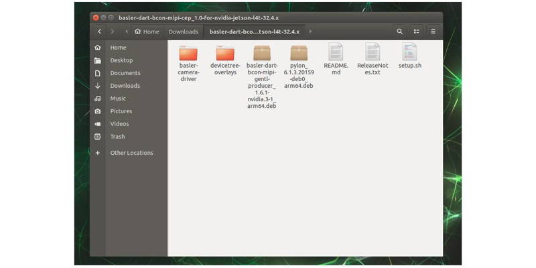Image resolution: width=536 pixels, height=268 pixels.
Task: Click the Music note icon in sidebar
Action: click(98, 98)
